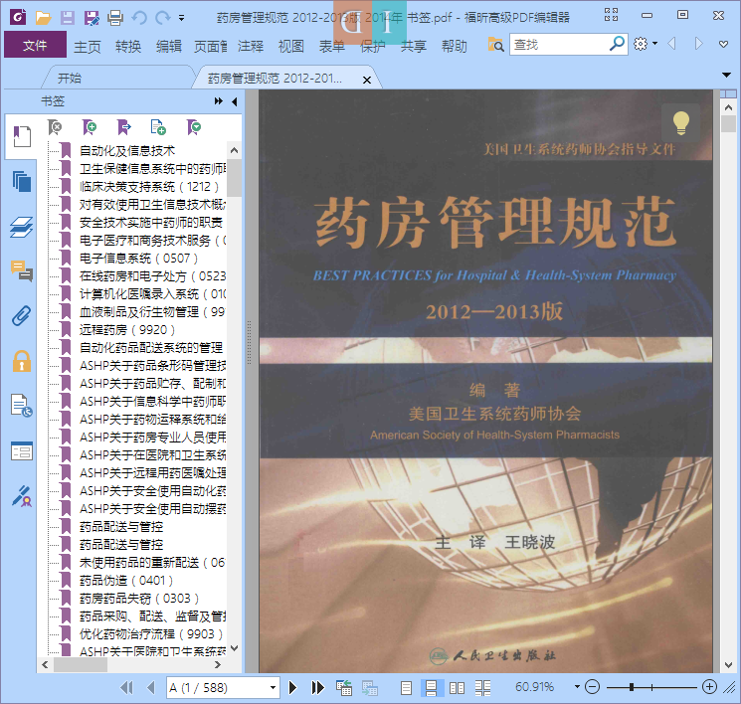Redo the last action

pyautogui.click(x=163, y=18)
